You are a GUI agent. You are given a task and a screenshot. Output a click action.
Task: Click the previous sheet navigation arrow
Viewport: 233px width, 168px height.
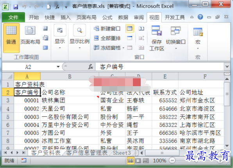coord(11,153)
